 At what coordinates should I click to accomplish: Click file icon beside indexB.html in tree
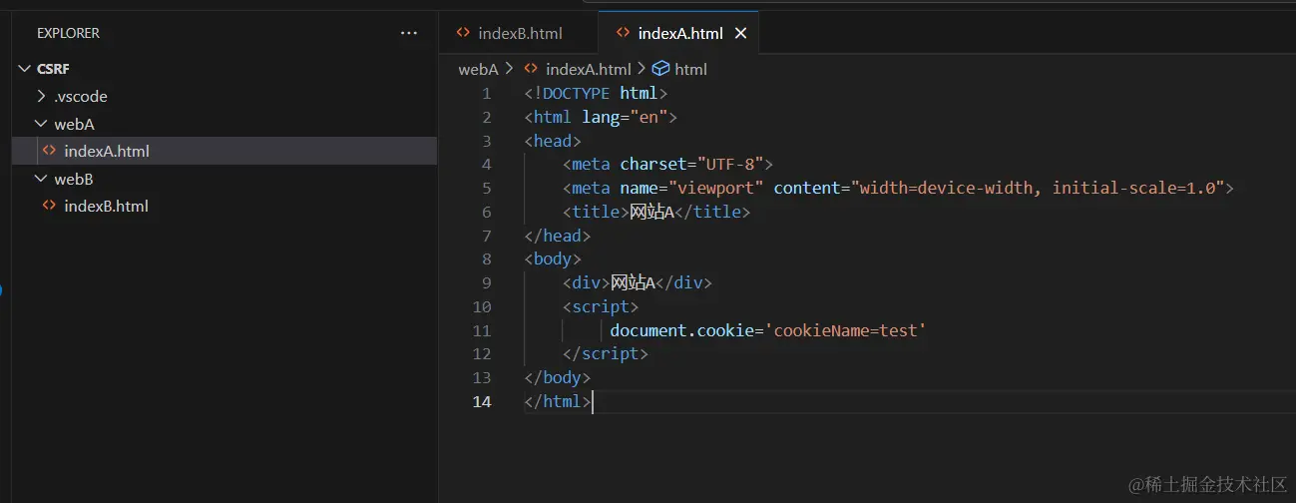49,206
